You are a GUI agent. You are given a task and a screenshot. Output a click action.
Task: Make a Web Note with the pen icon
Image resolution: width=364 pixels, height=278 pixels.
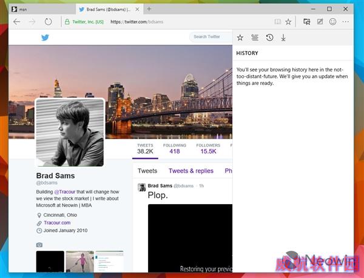click(320, 22)
